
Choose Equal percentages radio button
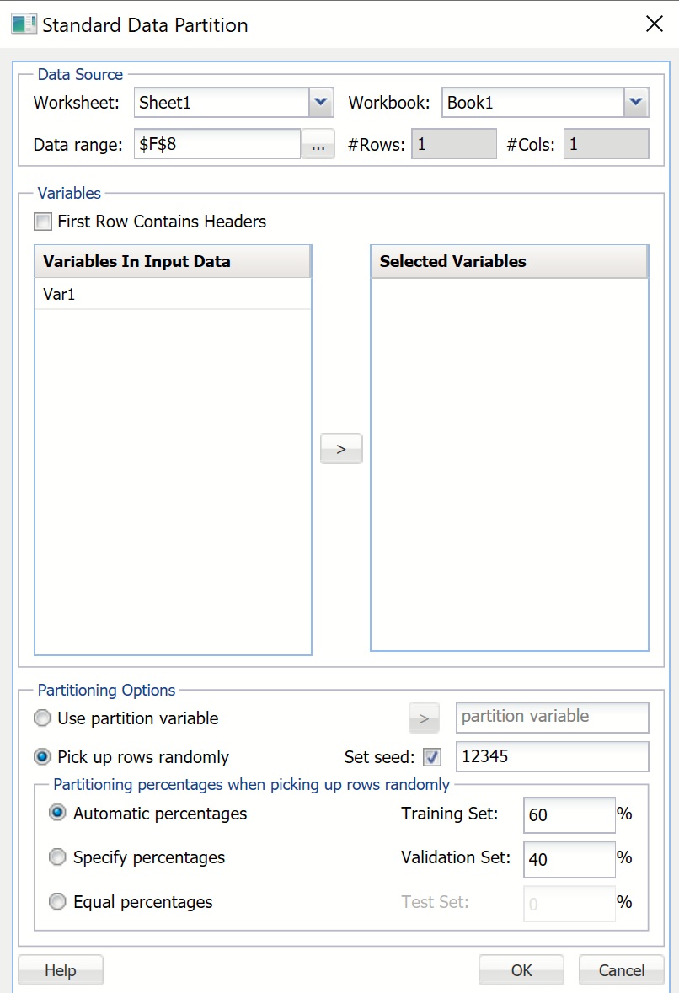(x=58, y=902)
